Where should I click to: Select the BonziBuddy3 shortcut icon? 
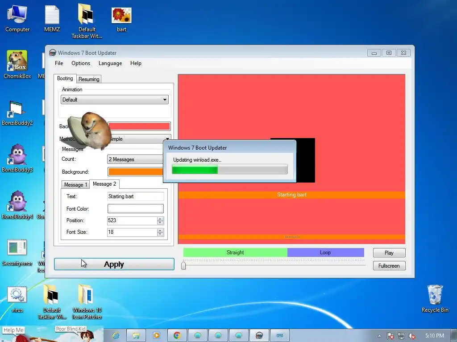[17, 159]
